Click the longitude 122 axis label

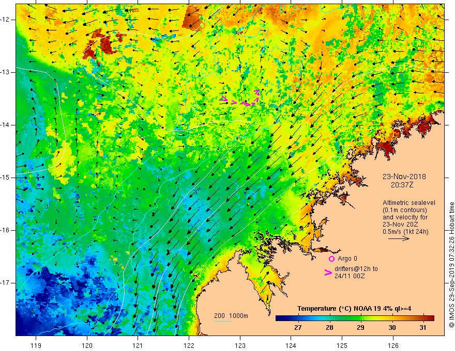click(x=189, y=345)
